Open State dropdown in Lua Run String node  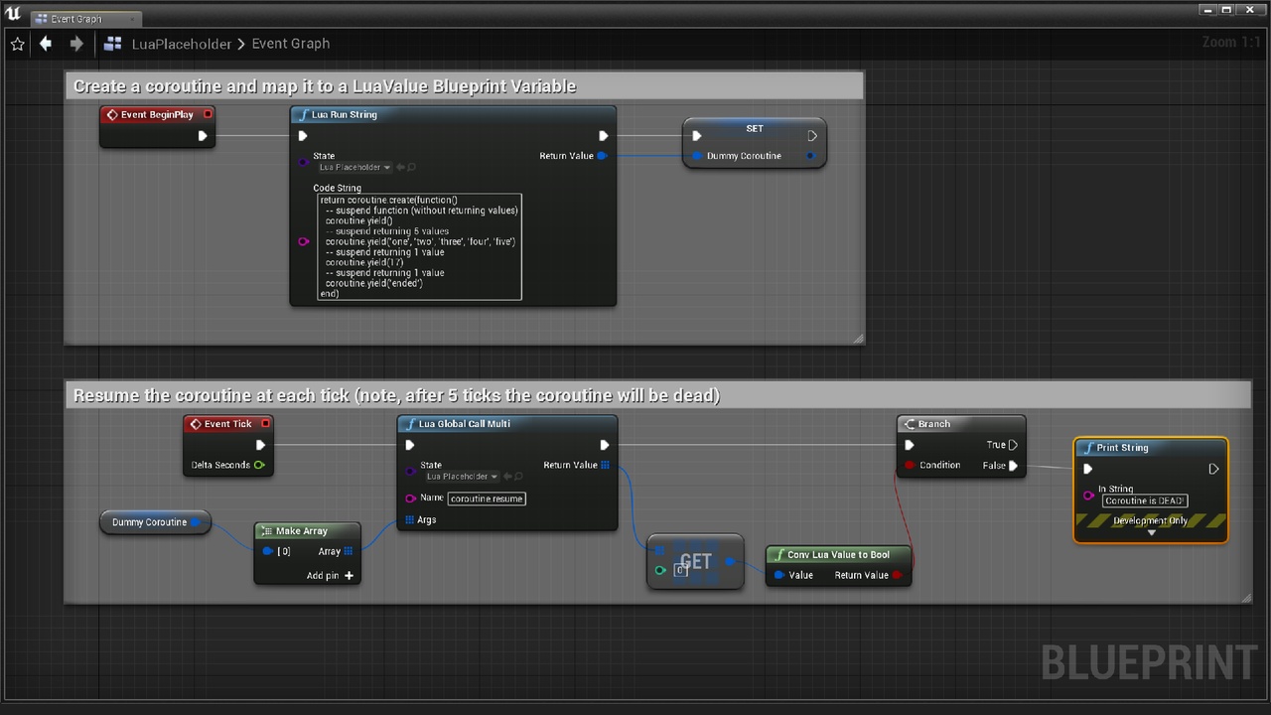tap(355, 168)
